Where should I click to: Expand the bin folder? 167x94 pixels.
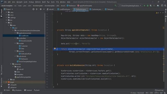(x=6, y=20)
